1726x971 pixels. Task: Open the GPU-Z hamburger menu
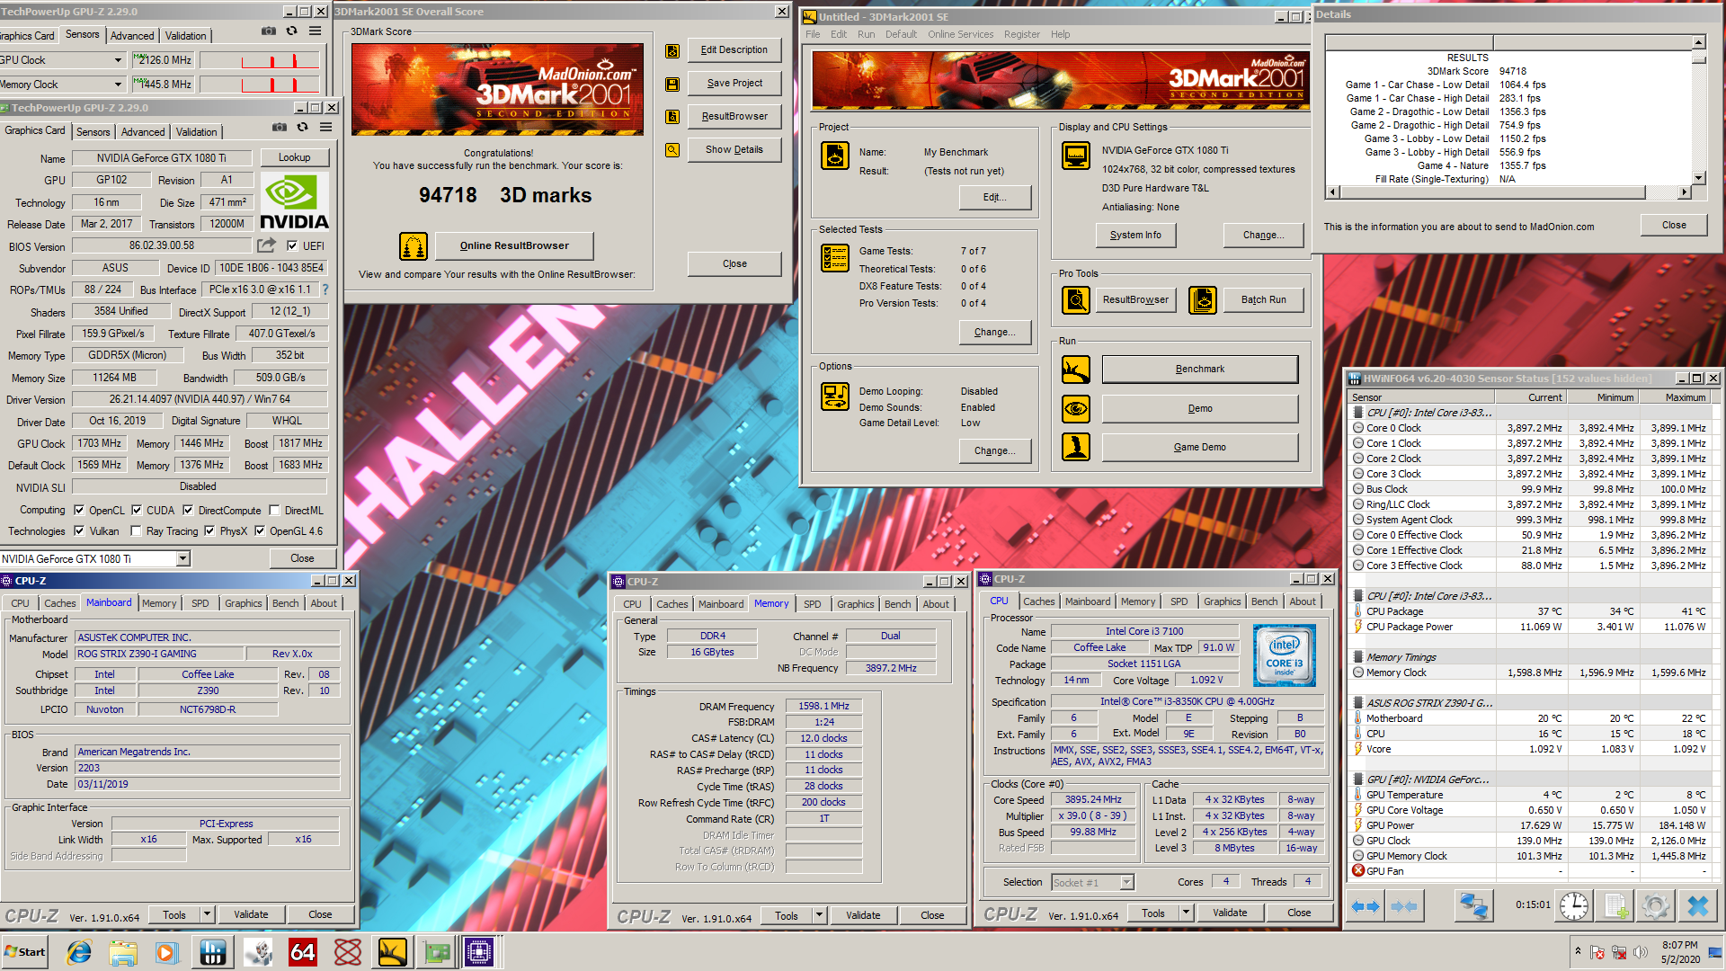pos(326,128)
